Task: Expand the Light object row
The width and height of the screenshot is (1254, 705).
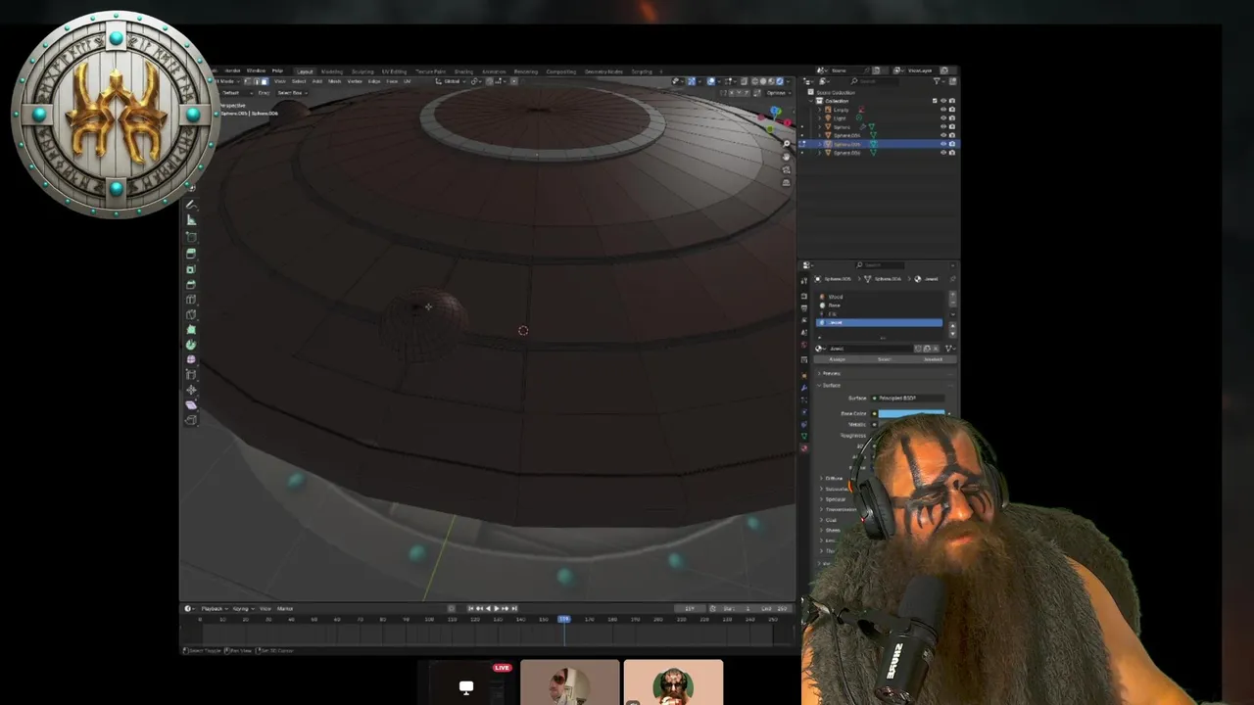Action: 819,118
